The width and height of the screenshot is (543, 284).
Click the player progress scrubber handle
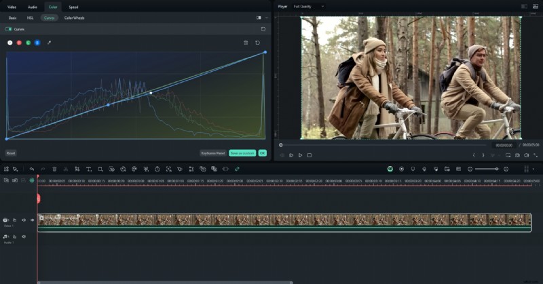pos(281,145)
